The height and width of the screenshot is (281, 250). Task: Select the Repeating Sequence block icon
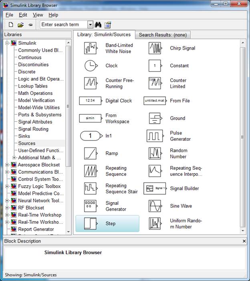point(91,171)
